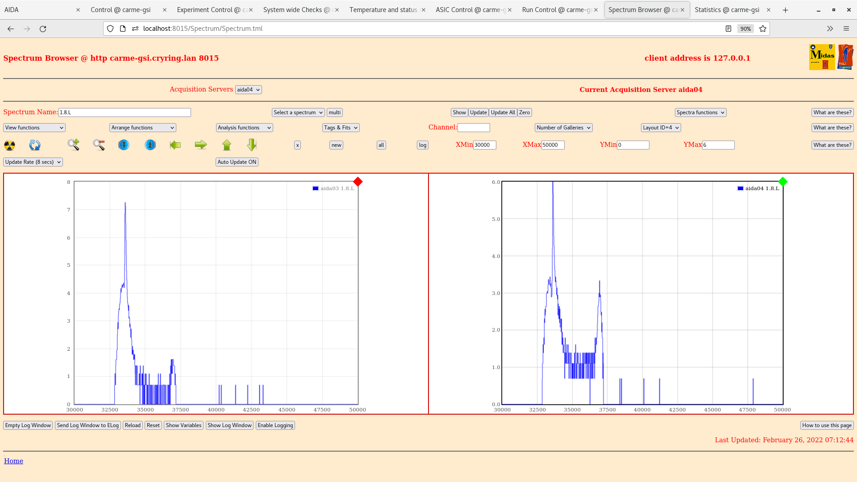This screenshot has height=482, width=857.
Task: Click the blue circle down-arrows icon
Action: click(x=124, y=145)
